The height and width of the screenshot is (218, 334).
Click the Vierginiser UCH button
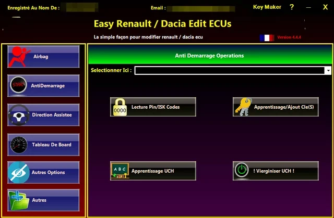pos(276,171)
